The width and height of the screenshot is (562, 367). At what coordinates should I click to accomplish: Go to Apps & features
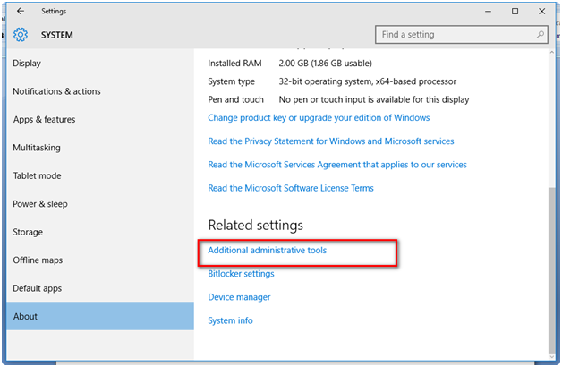44,120
